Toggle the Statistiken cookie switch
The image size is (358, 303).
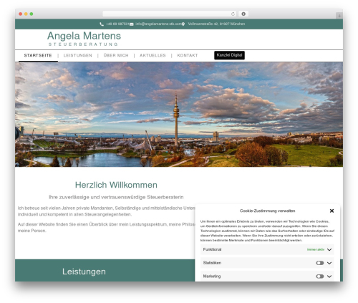[x=320, y=263]
